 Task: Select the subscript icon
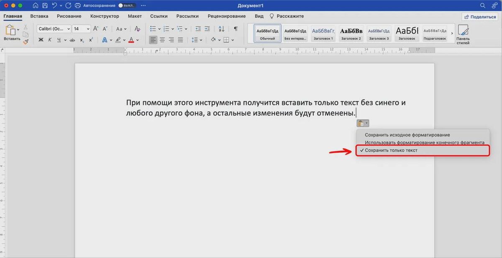pos(82,40)
